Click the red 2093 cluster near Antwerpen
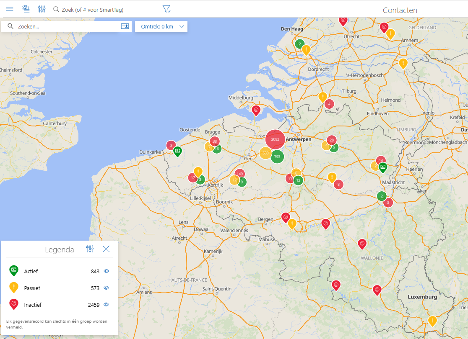This screenshot has width=468, height=339. [275, 139]
